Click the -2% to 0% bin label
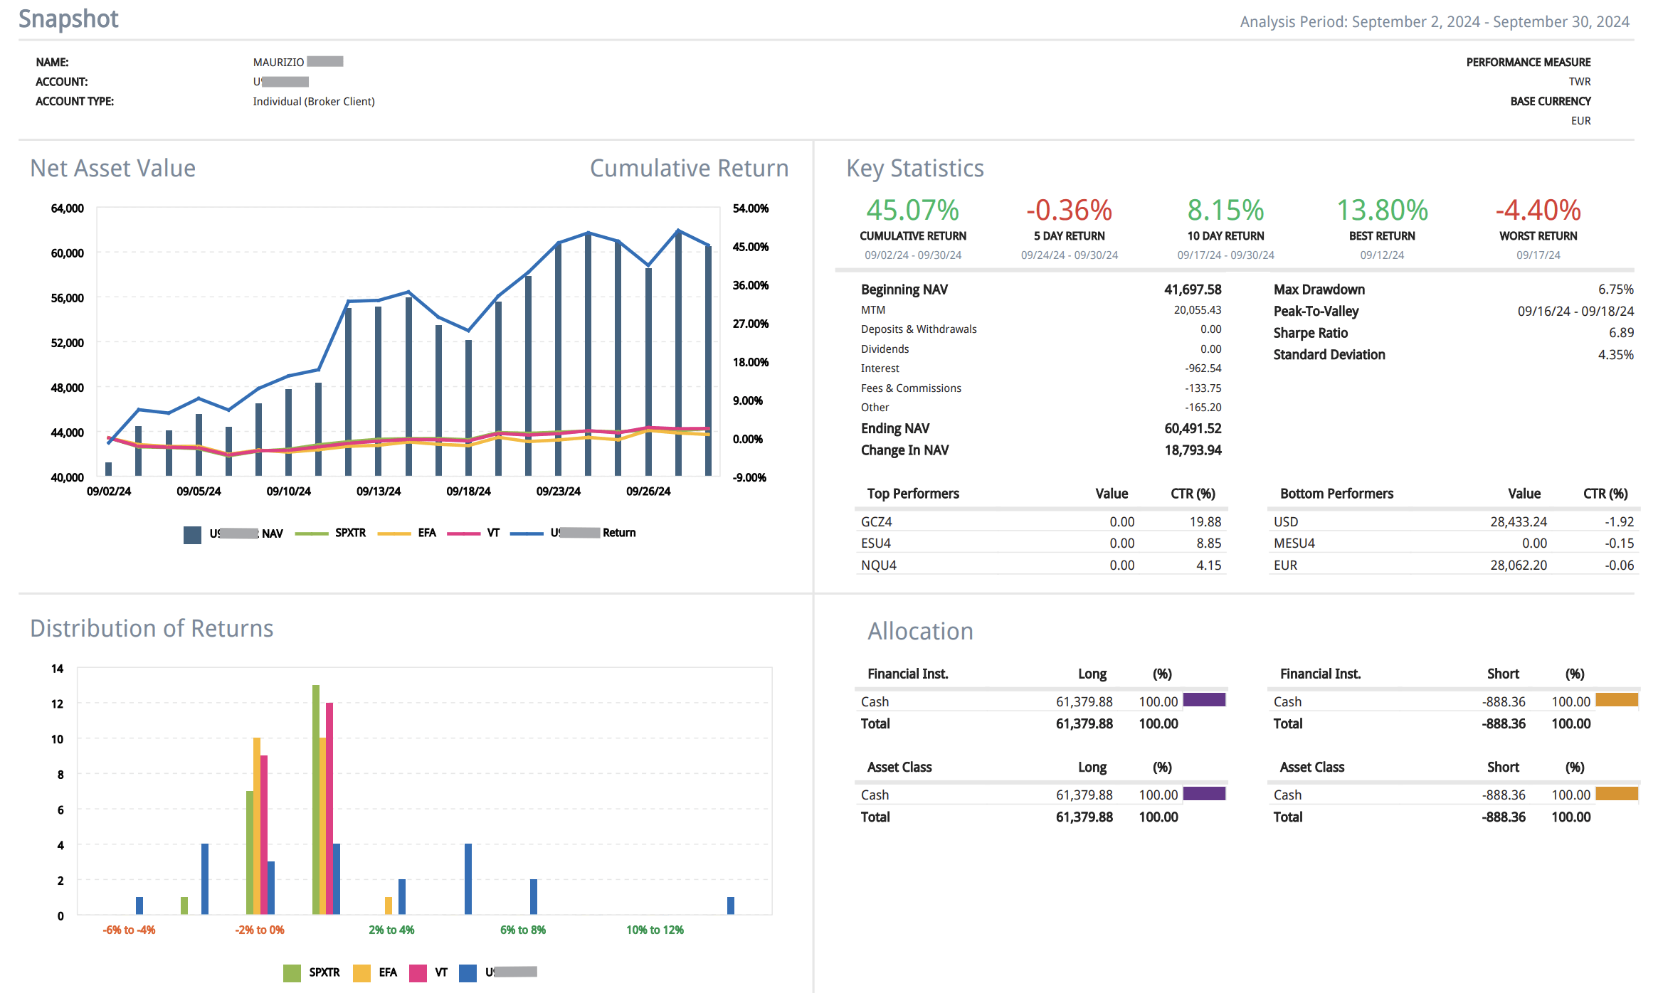 point(260,930)
